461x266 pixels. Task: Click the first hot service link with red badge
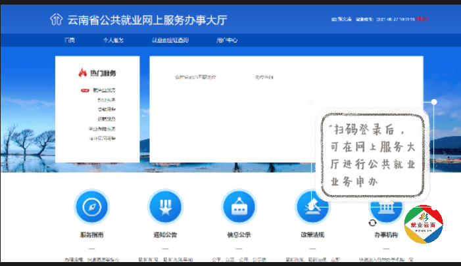click(103, 90)
